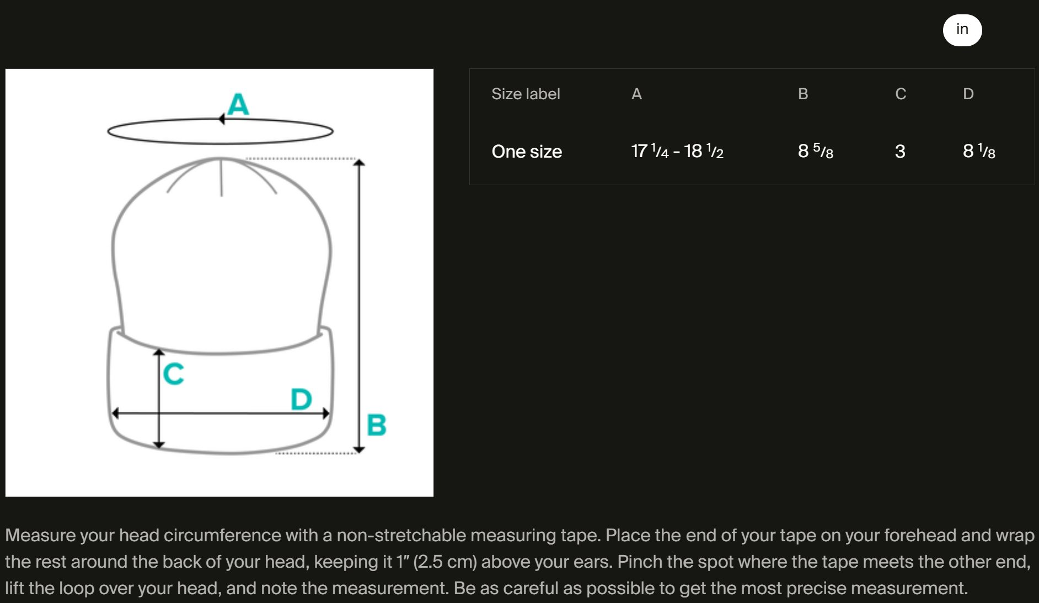Select the column header B in the size table

click(803, 94)
